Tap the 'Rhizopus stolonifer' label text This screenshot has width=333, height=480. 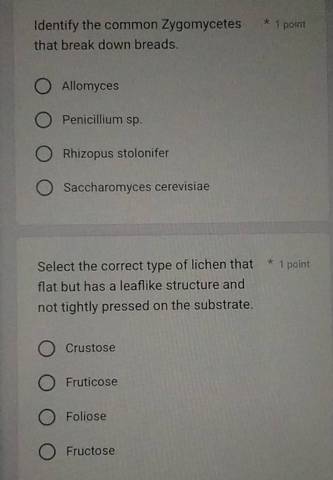coord(116,154)
